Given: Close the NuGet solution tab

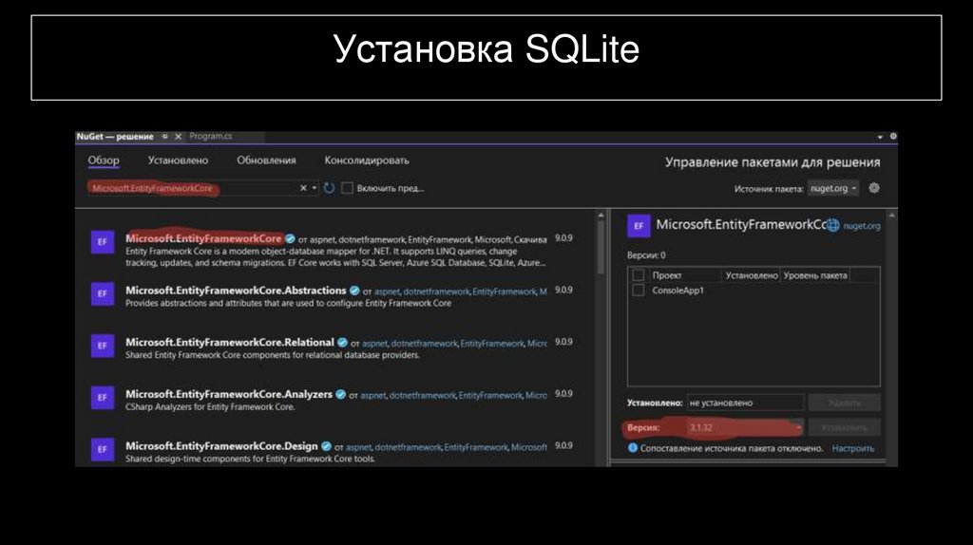Looking at the screenshot, I should pyautogui.click(x=178, y=137).
